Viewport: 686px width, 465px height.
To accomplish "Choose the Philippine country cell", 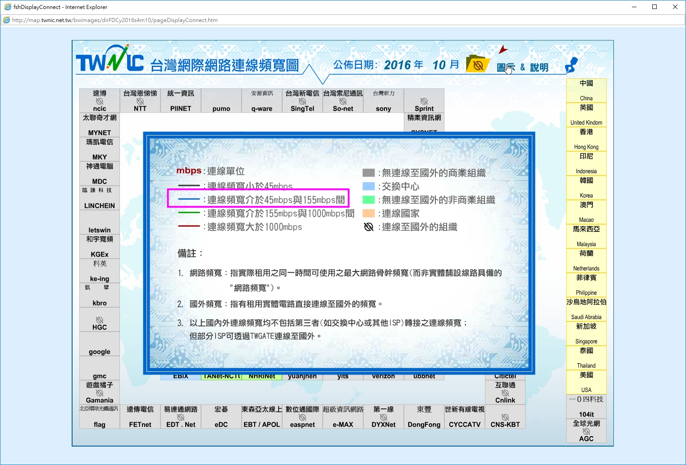I will (586, 285).
